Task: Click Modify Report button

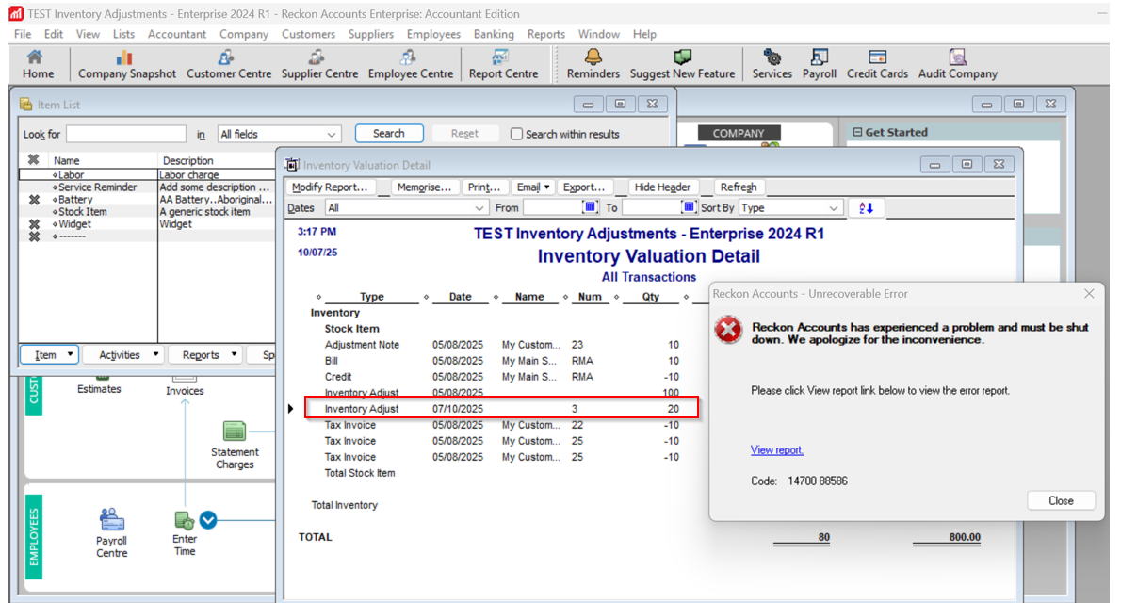Action: [x=330, y=187]
